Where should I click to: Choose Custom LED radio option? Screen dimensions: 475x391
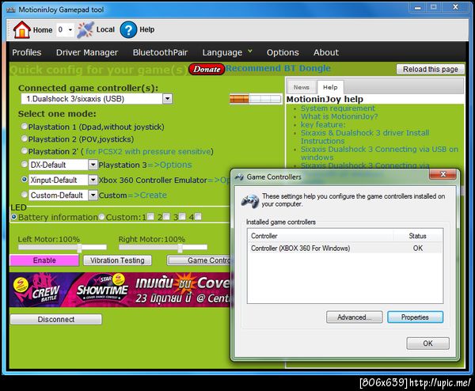point(102,217)
